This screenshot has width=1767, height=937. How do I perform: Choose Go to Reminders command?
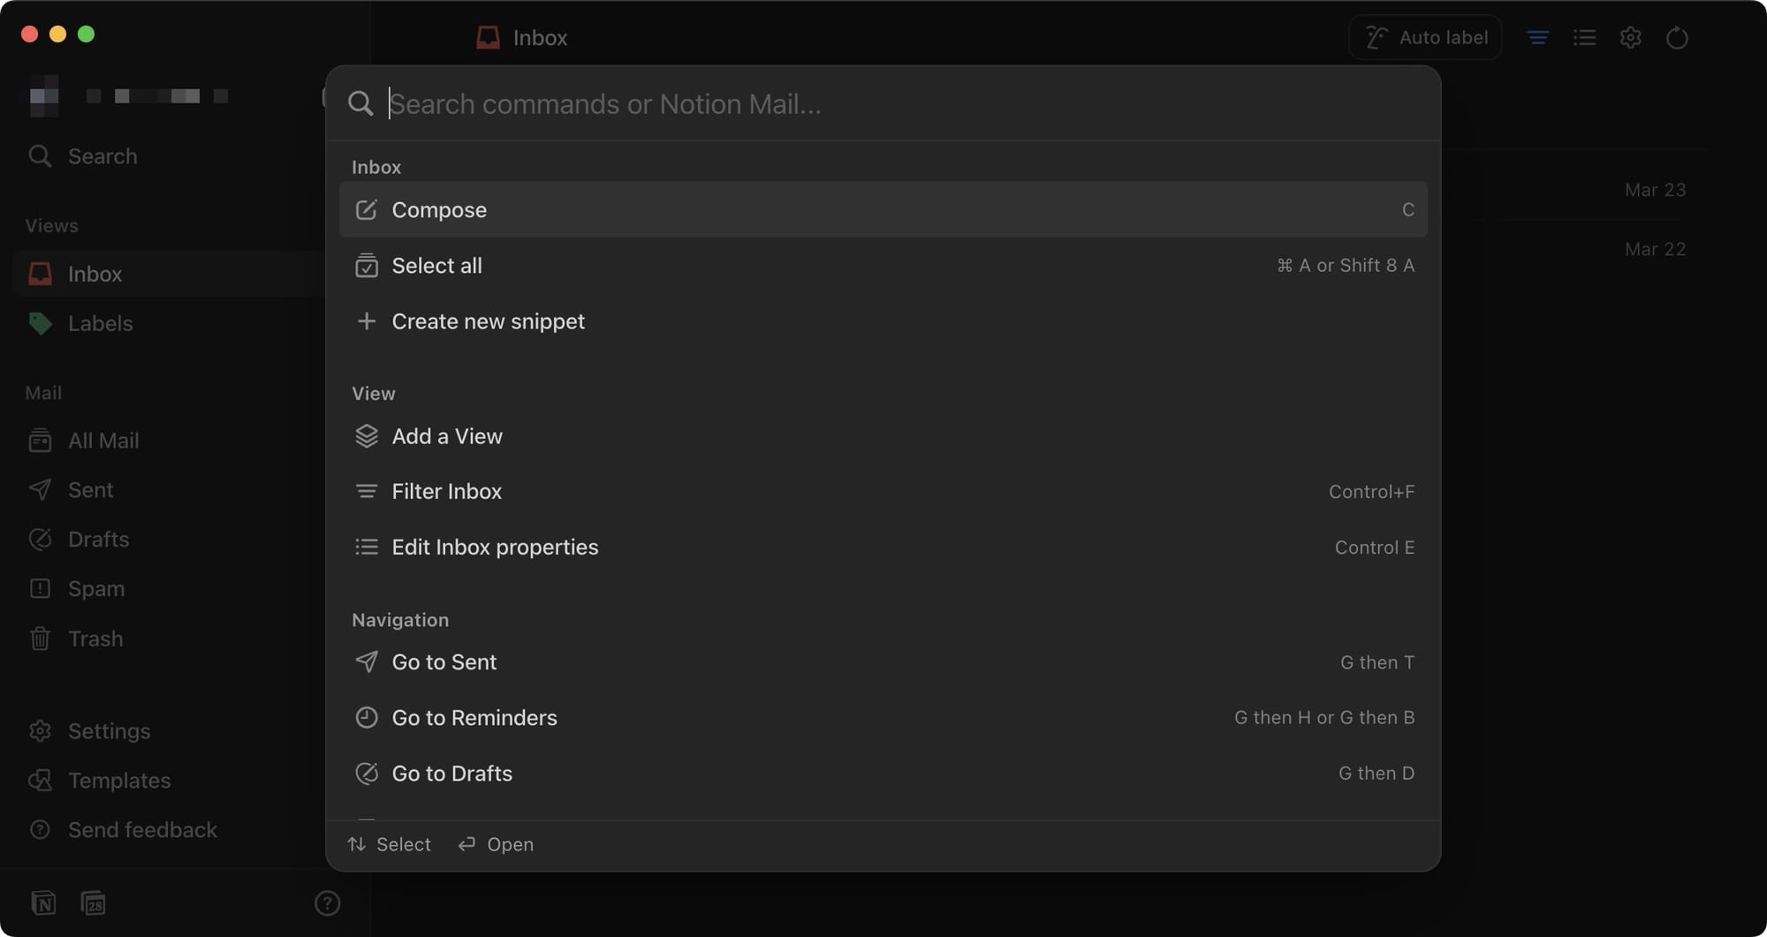pyautogui.click(x=883, y=717)
